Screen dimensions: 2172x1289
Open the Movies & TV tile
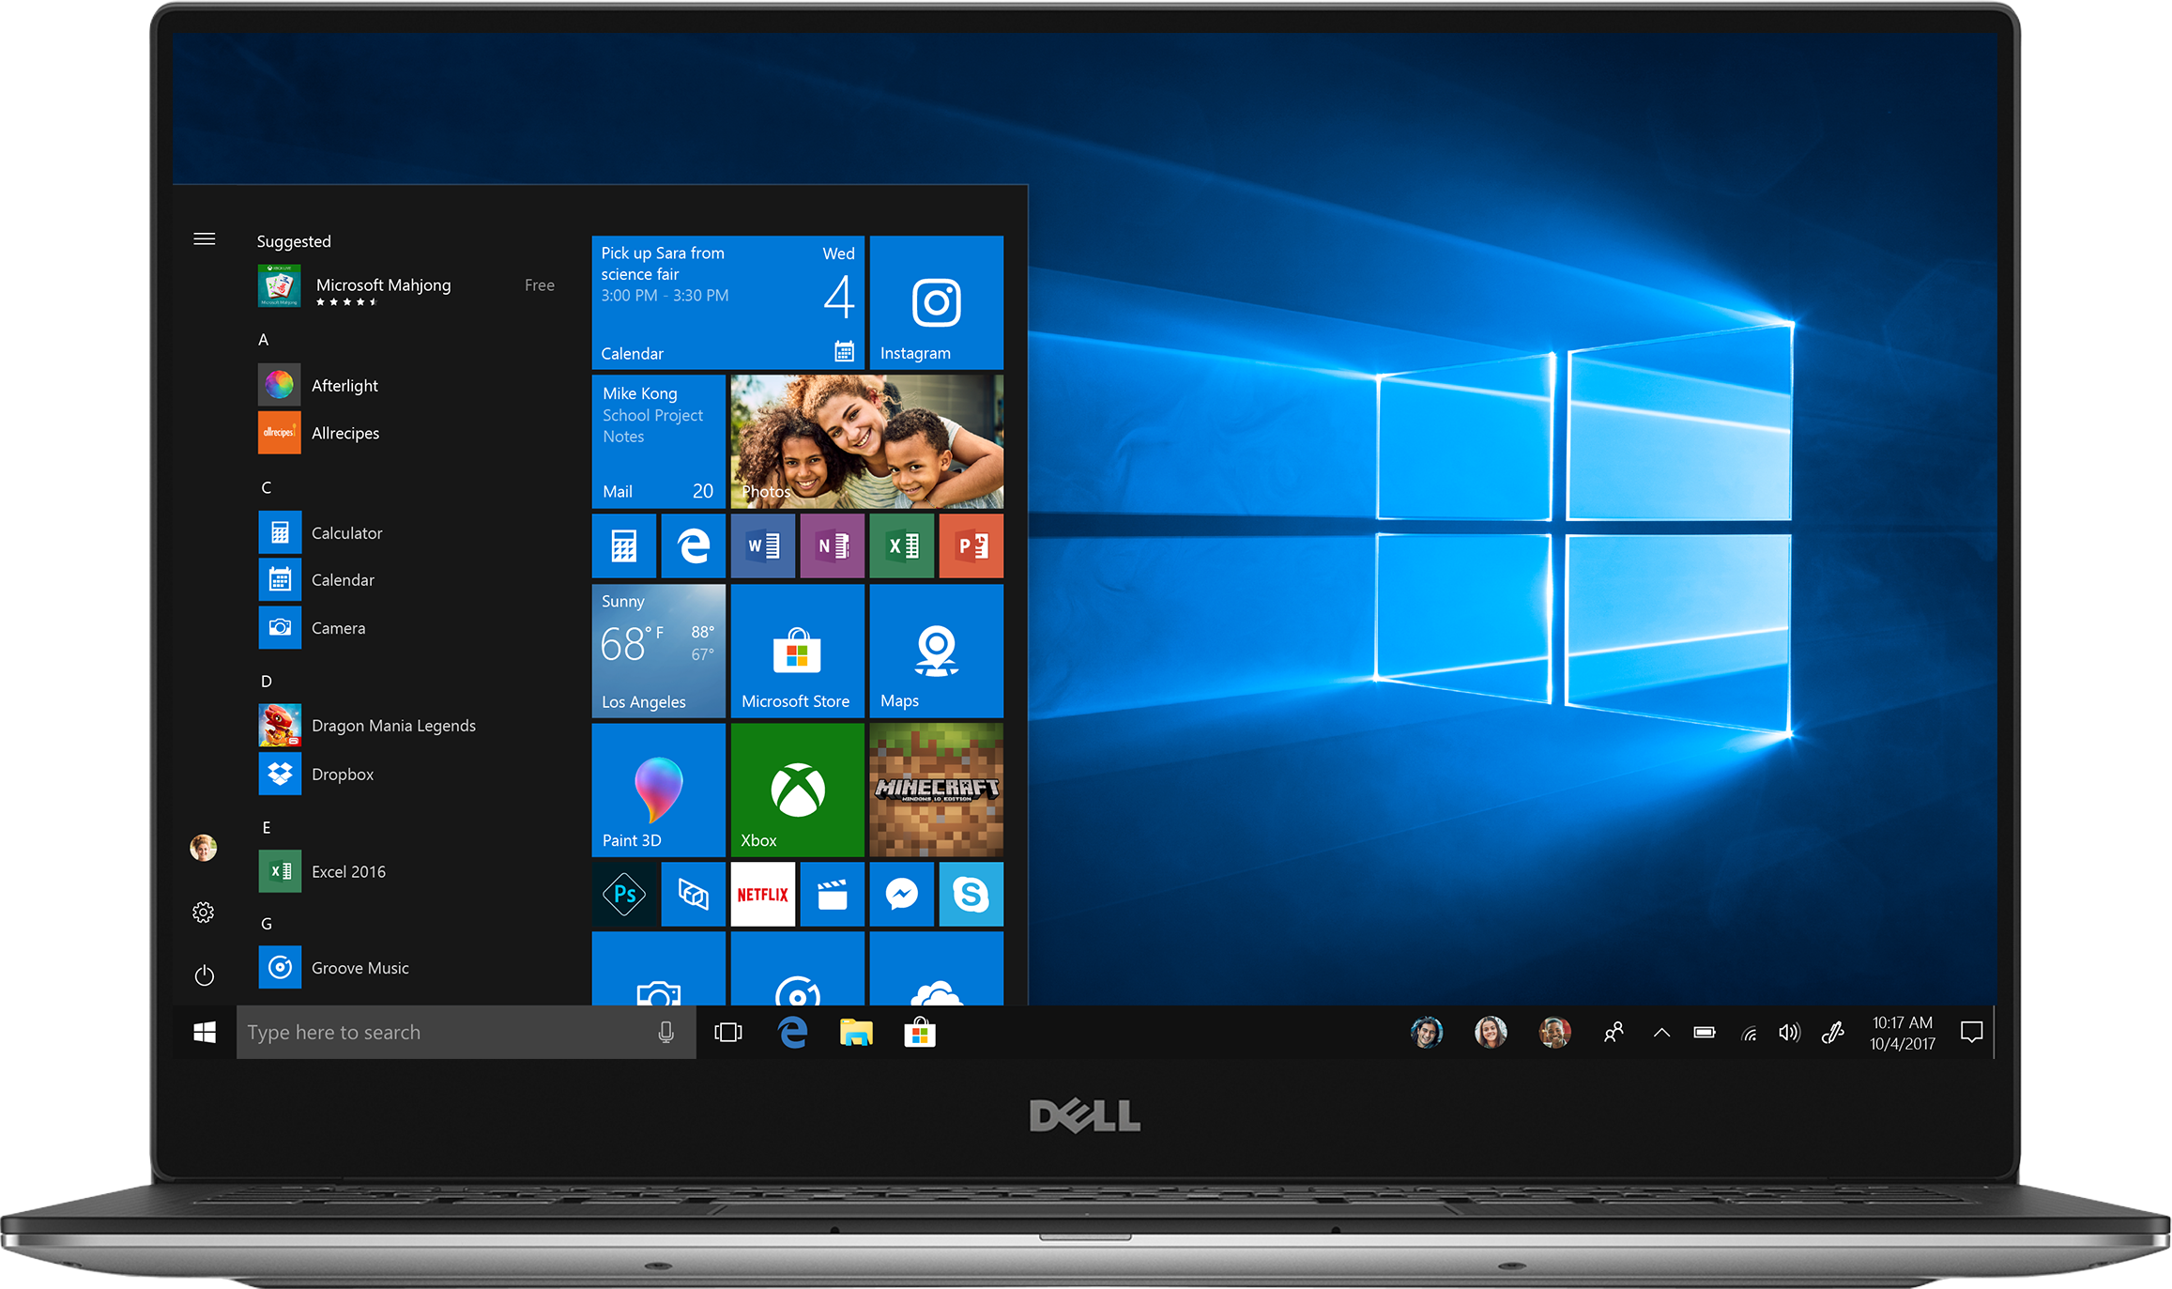832,894
